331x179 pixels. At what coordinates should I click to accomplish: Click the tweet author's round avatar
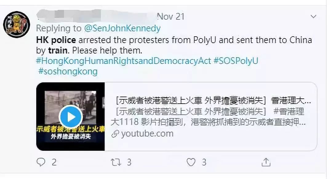click(17, 25)
